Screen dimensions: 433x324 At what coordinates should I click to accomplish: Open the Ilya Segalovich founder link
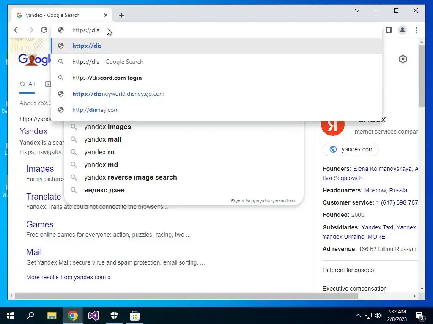tap(343, 178)
